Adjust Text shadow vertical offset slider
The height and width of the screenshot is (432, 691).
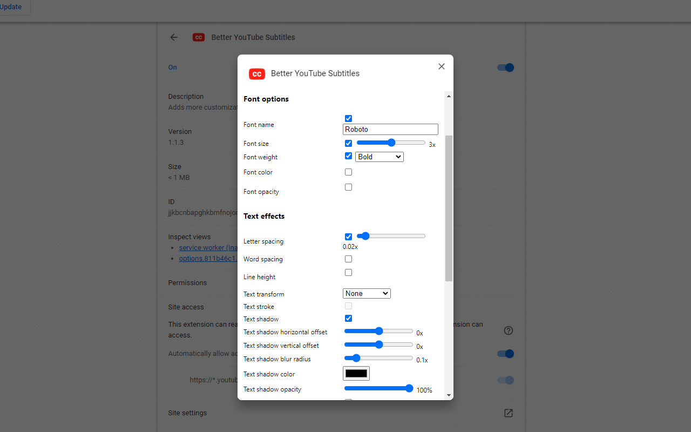pos(378,344)
